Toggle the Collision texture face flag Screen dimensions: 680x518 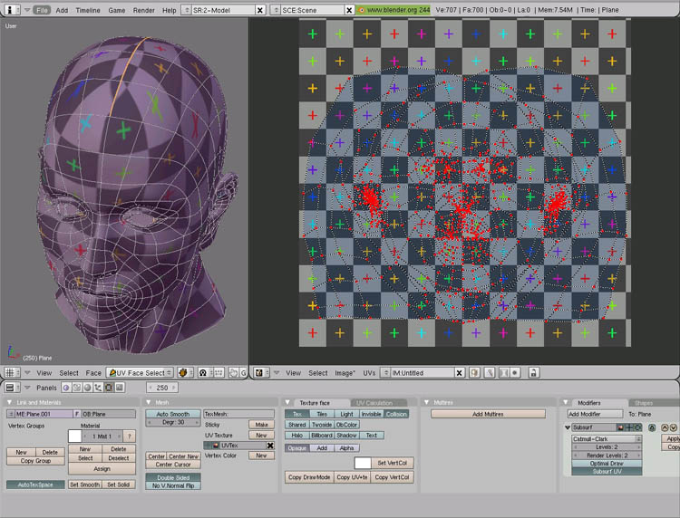pyautogui.click(x=396, y=414)
